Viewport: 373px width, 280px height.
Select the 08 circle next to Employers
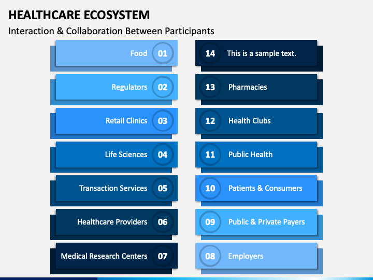[x=210, y=256]
